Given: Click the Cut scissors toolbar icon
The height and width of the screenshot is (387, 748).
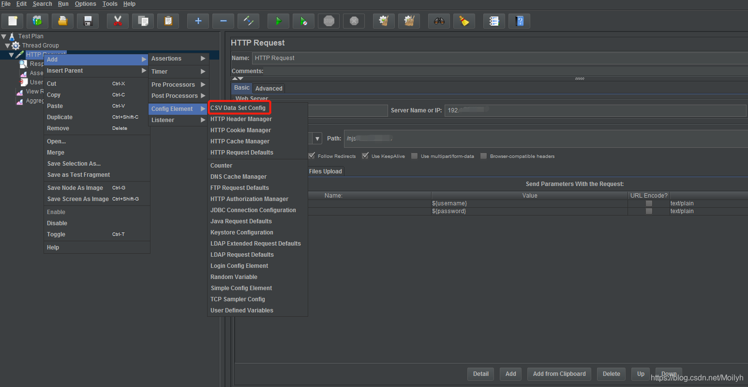Looking at the screenshot, I should point(118,21).
